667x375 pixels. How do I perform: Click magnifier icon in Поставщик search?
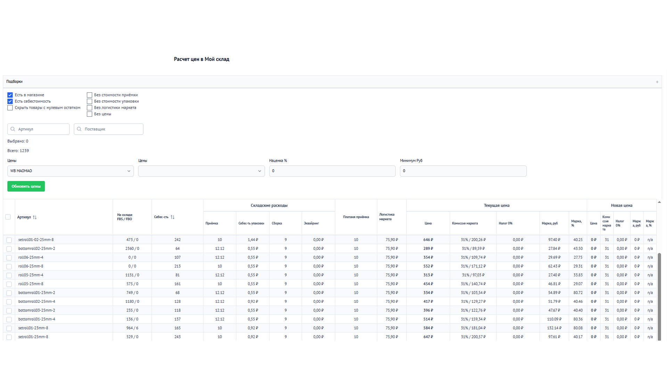point(79,129)
